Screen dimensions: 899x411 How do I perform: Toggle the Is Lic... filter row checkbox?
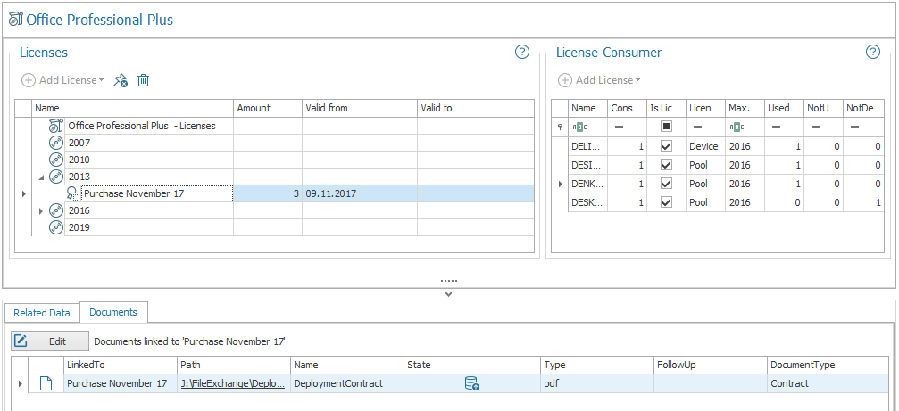666,127
